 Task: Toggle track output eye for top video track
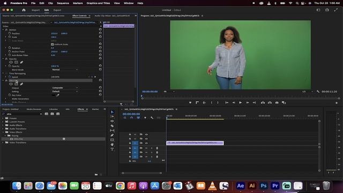click(146, 135)
